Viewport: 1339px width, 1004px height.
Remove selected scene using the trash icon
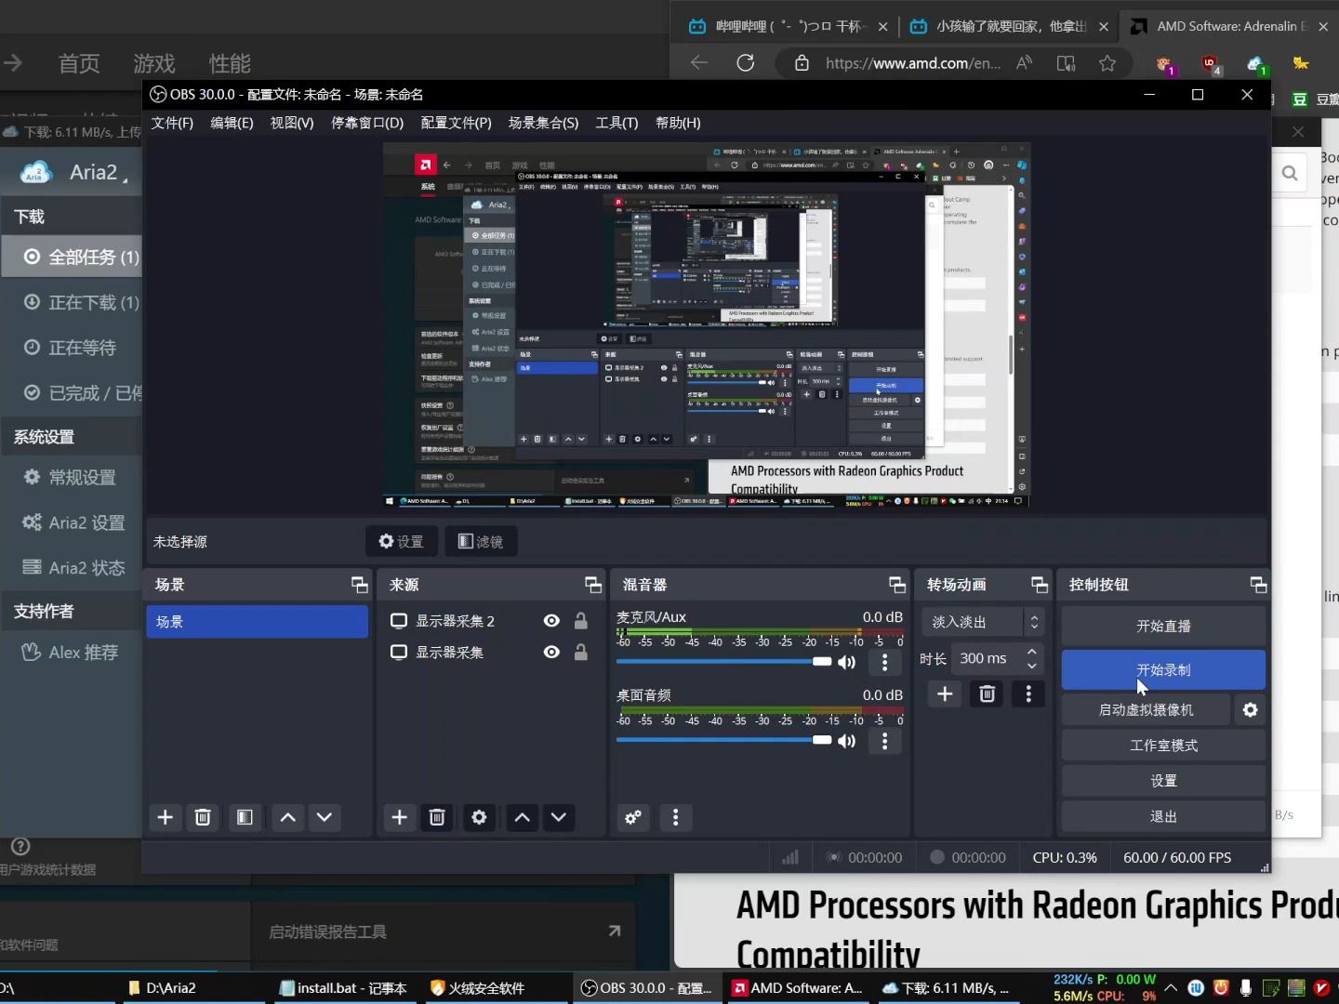(203, 817)
